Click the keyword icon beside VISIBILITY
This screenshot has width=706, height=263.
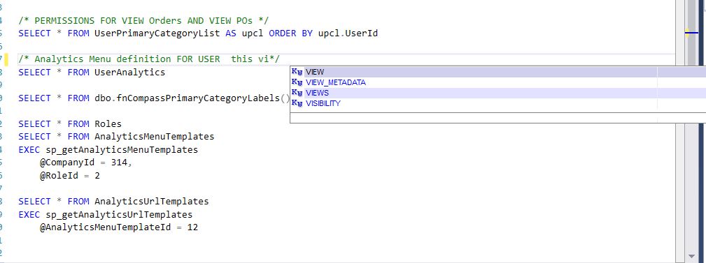click(297, 103)
